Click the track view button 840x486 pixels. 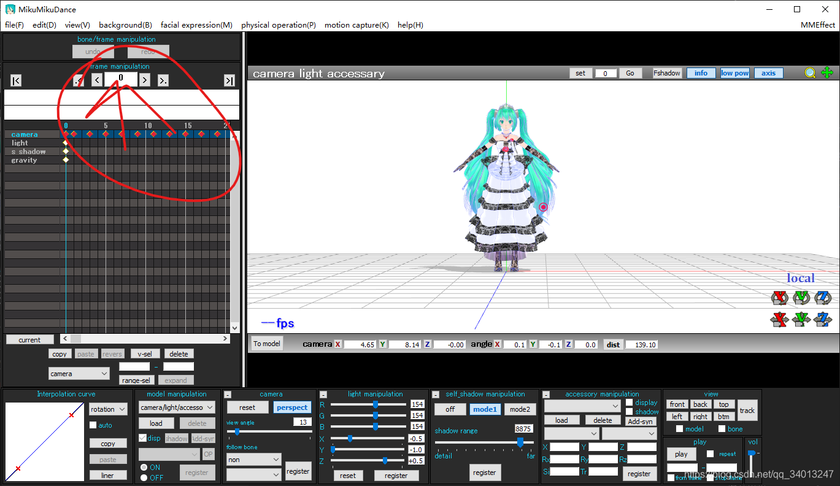coord(747,411)
